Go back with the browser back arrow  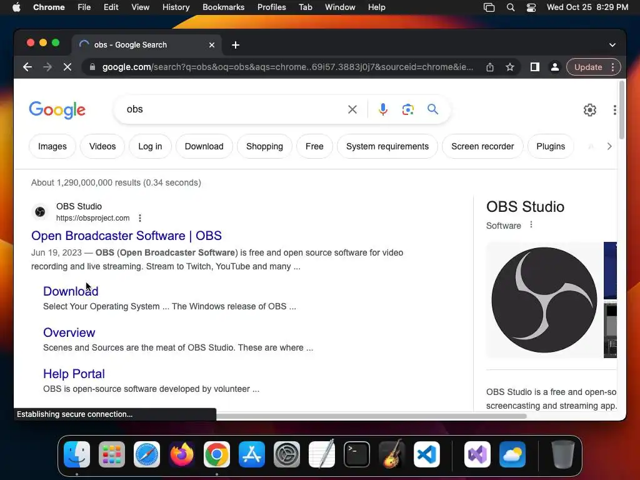[x=27, y=67]
